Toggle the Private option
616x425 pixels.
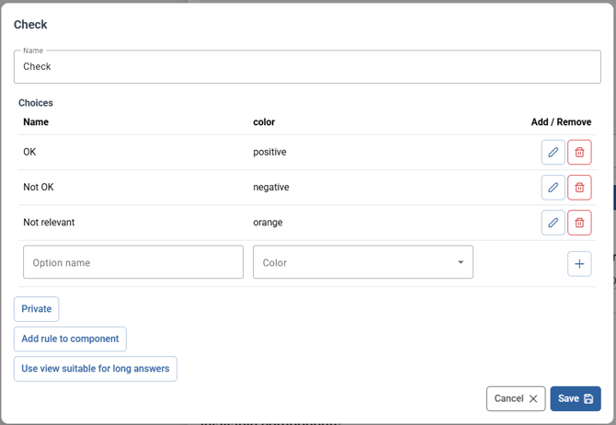[x=37, y=309]
